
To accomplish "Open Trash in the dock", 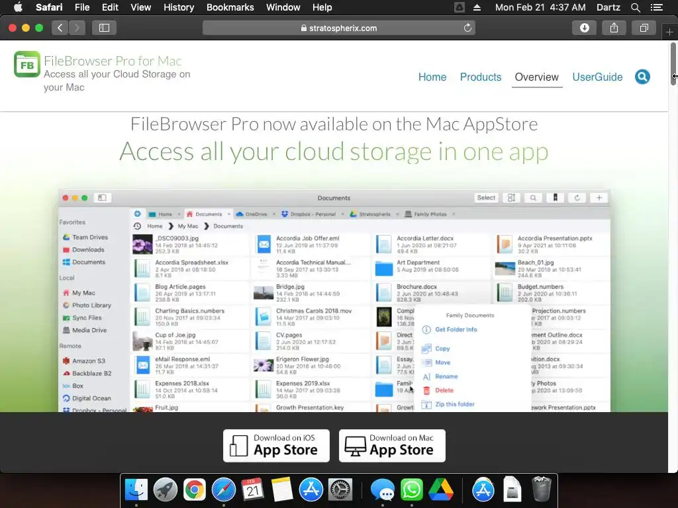I will point(542,489).
